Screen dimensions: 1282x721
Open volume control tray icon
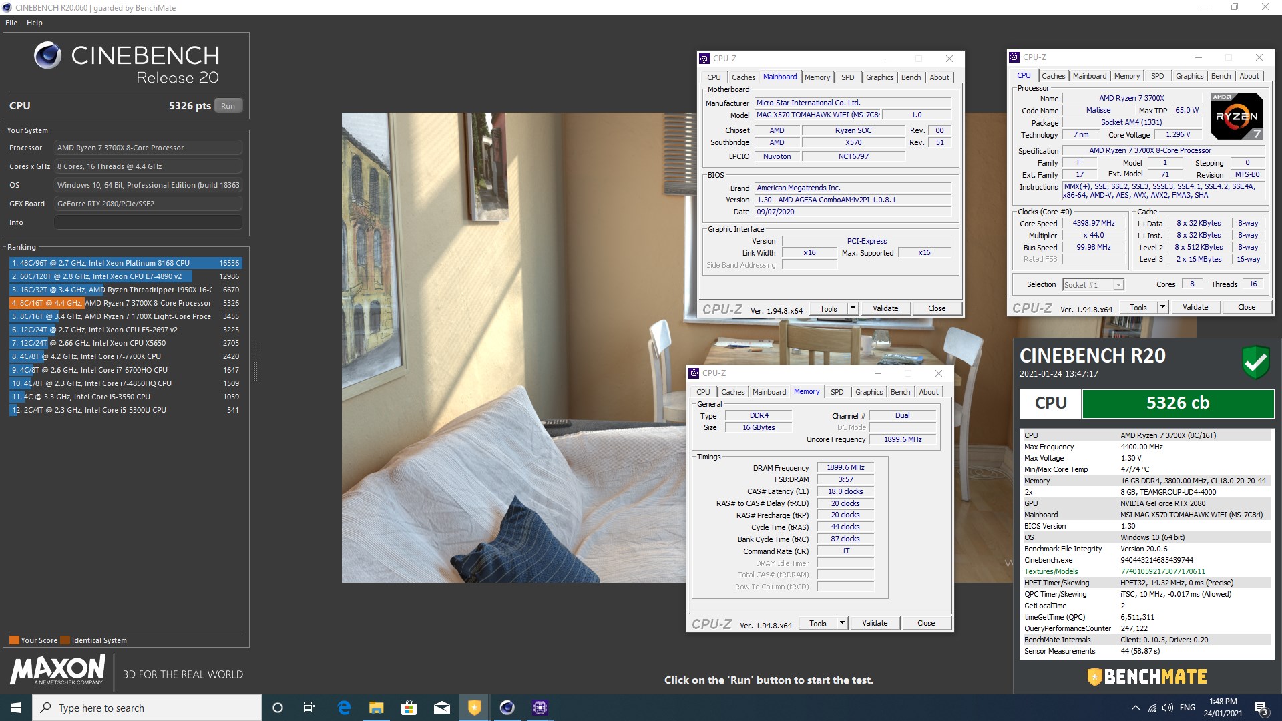point(1168,708)
